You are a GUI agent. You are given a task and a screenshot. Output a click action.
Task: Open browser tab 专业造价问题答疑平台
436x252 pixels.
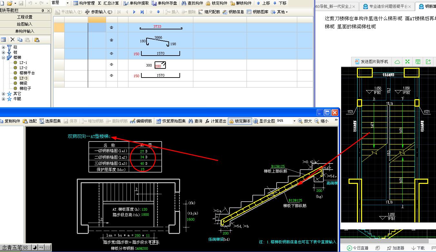[x=387, y=6]
